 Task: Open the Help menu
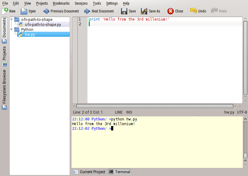[x=126, y=3]
